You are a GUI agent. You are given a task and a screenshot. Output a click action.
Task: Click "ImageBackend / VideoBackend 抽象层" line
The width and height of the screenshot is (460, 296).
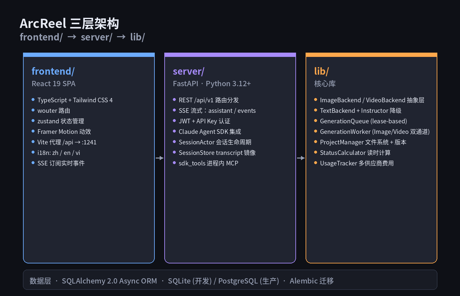[372, 100]
